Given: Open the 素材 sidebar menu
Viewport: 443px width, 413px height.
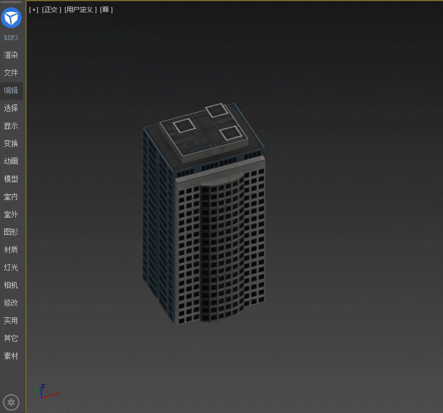Looking at the screenshot, I should coord(11,356).
